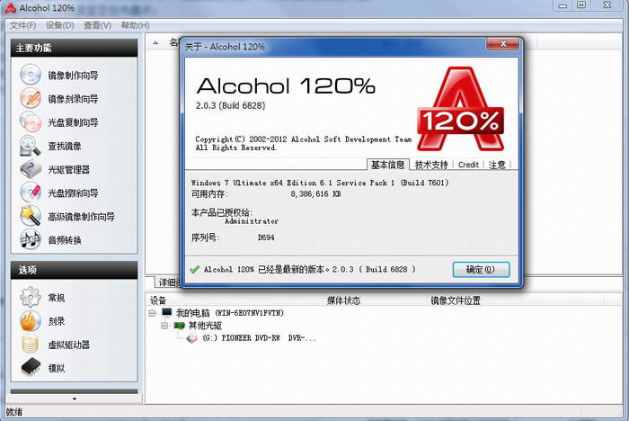Click the large Alcohol 120% logo in dialog

tap(460, 109)
